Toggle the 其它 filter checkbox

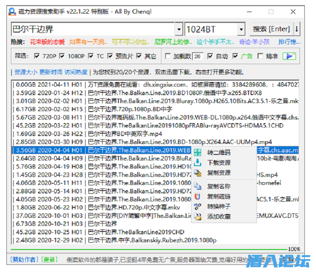[139, 56]
